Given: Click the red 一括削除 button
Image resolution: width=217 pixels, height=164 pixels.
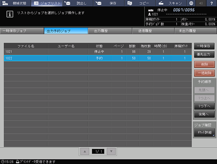Looking at the screenshot, I should (204, 73).
